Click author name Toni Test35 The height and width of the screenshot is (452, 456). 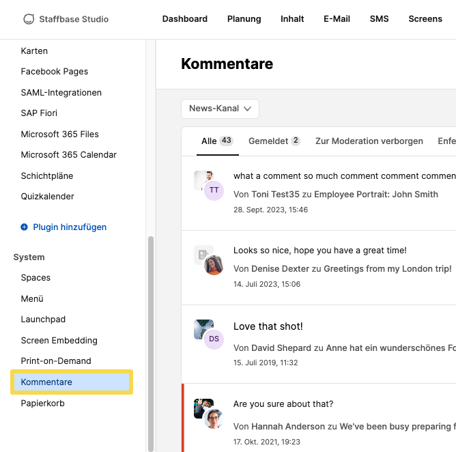point(275,195)
